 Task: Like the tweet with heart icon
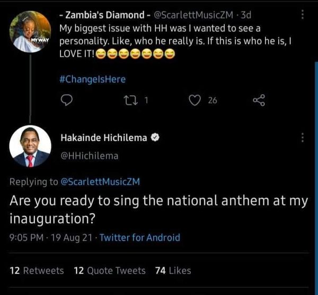pos(195,100)
